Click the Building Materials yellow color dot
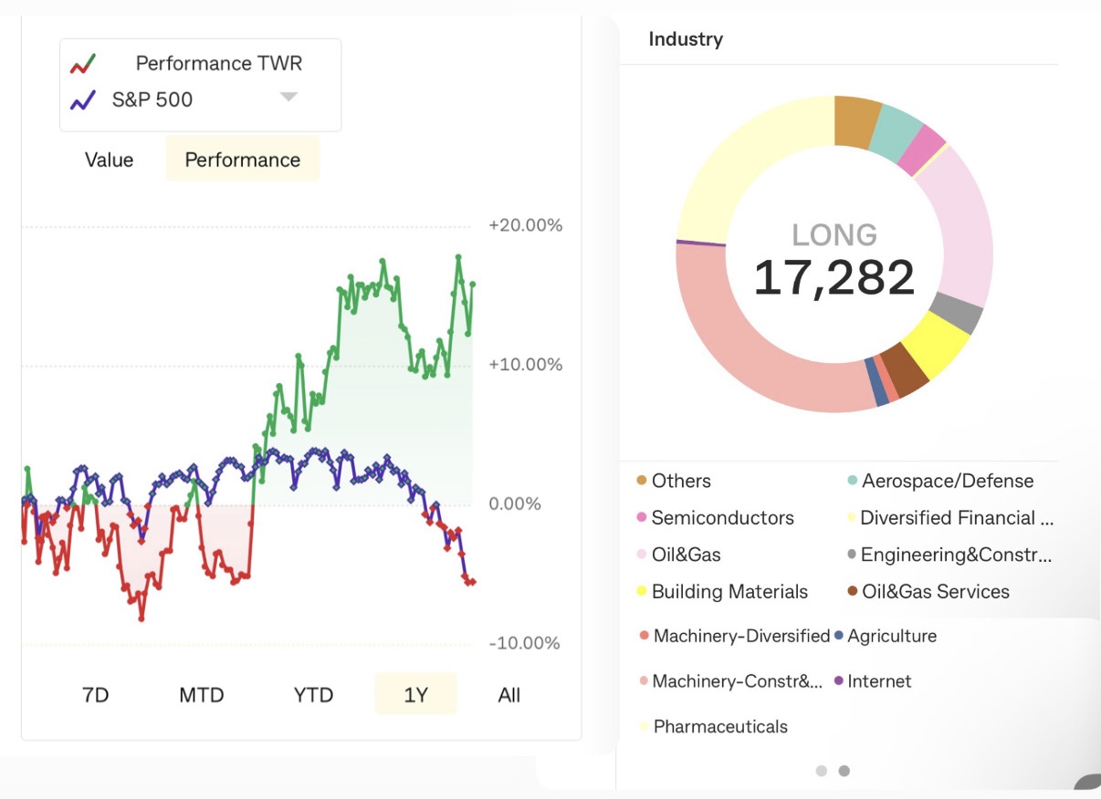1101x799 pixels. pyautogui.click(x=642, y=592)
